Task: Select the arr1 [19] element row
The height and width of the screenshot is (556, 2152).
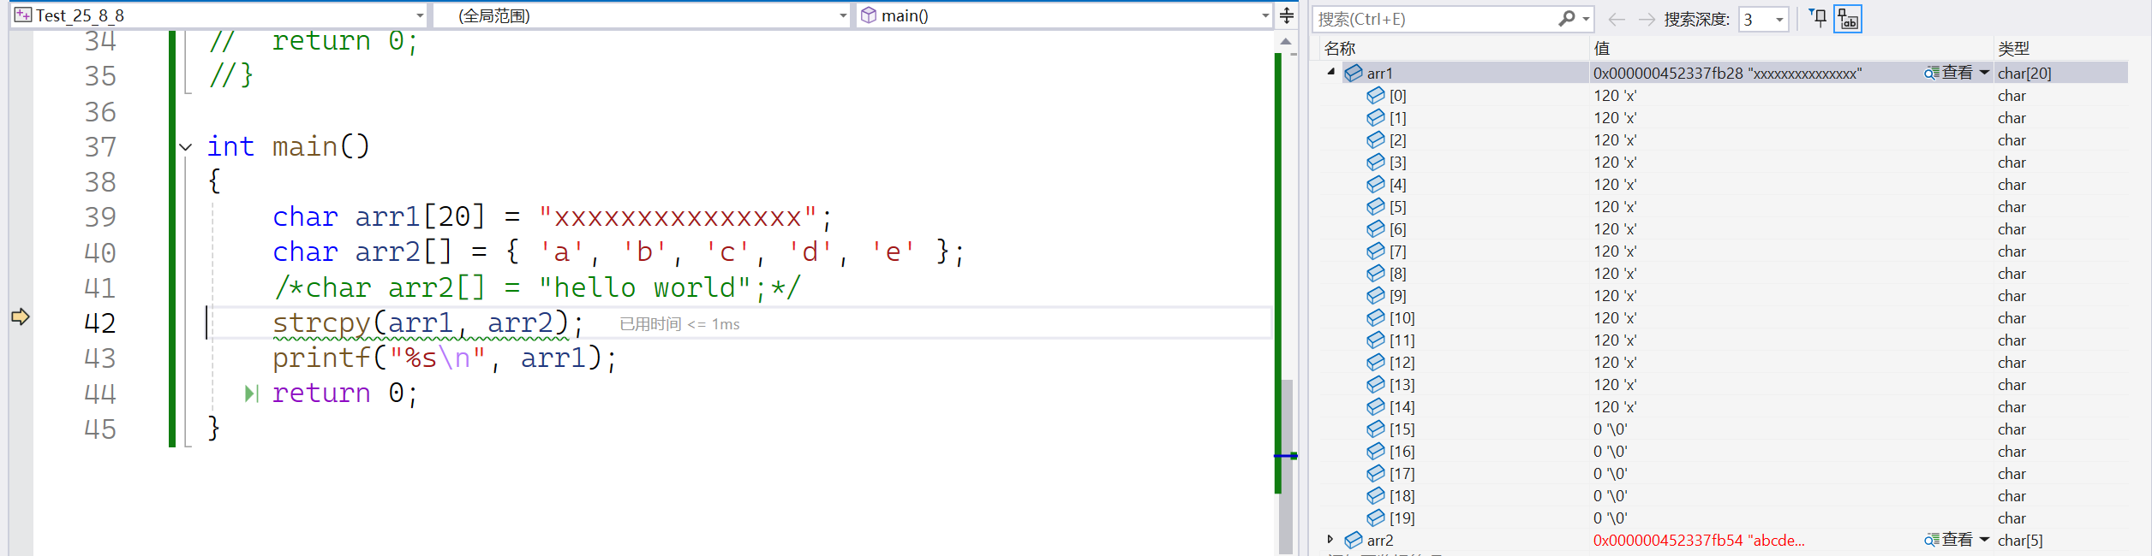Action: coord(1724,518)
